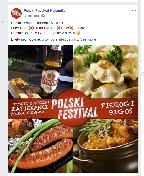Open the Polski Festival Holandia page name
Viewport: 144px width, 176px height.
(x=44, y=11)
